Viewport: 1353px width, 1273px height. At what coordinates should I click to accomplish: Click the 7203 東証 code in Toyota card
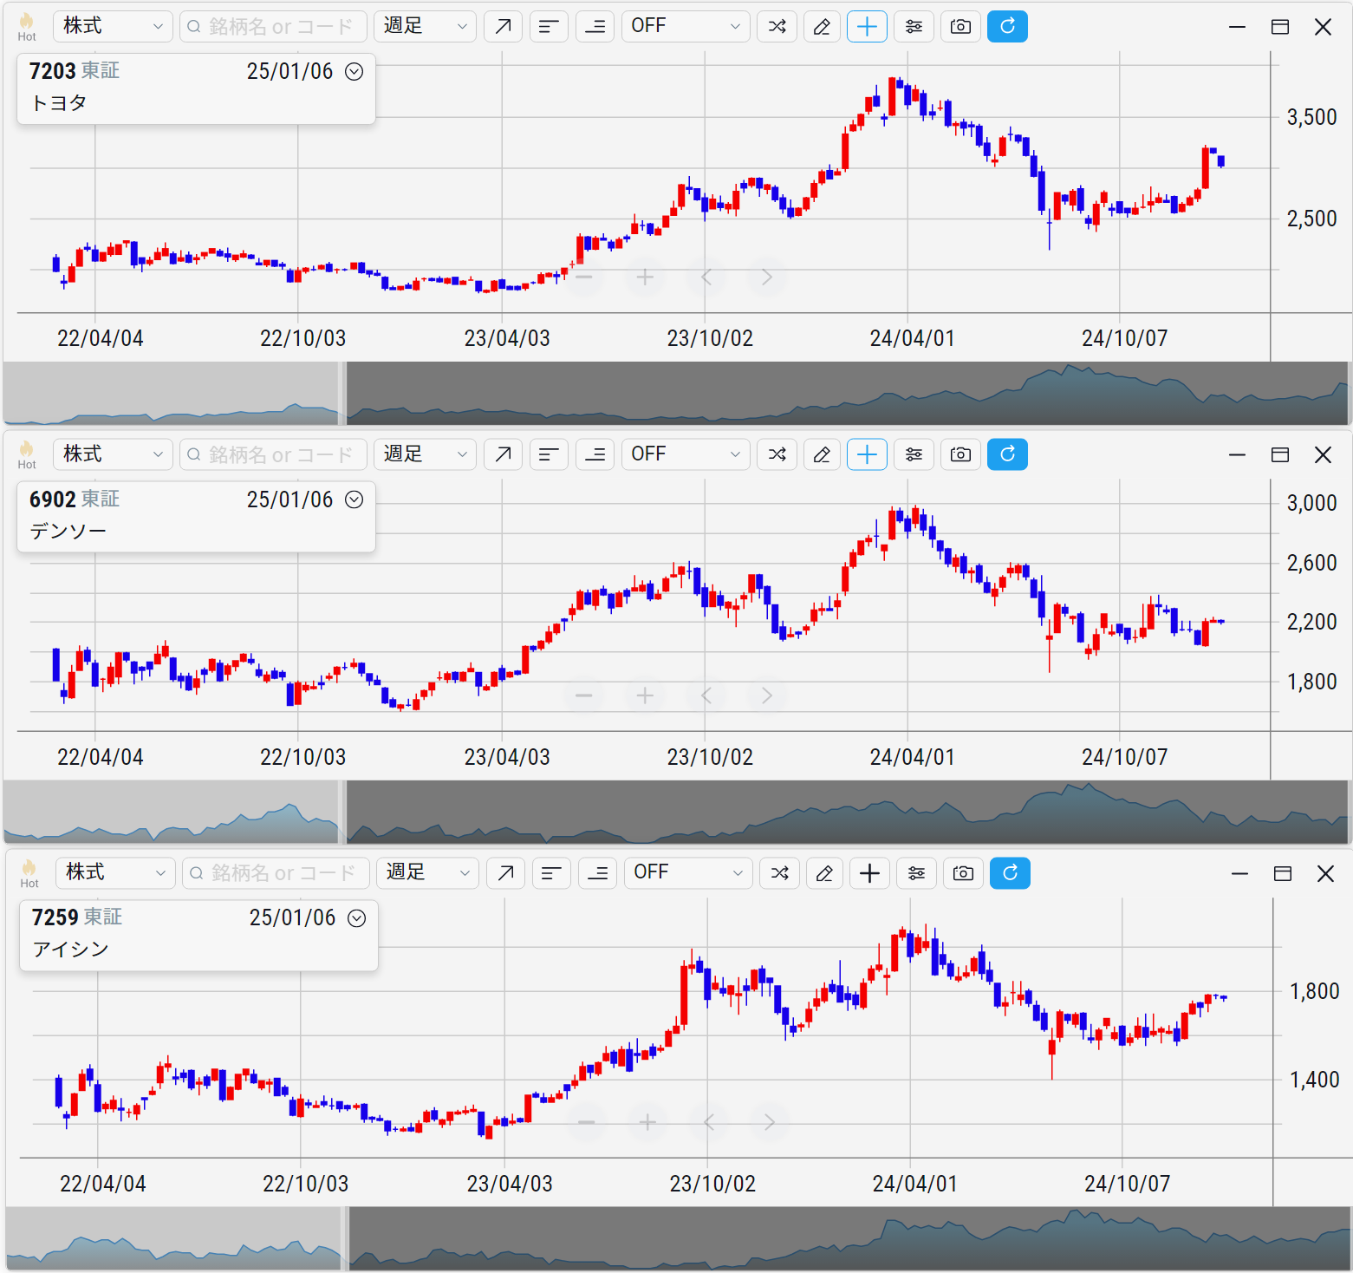coord(75,71)
